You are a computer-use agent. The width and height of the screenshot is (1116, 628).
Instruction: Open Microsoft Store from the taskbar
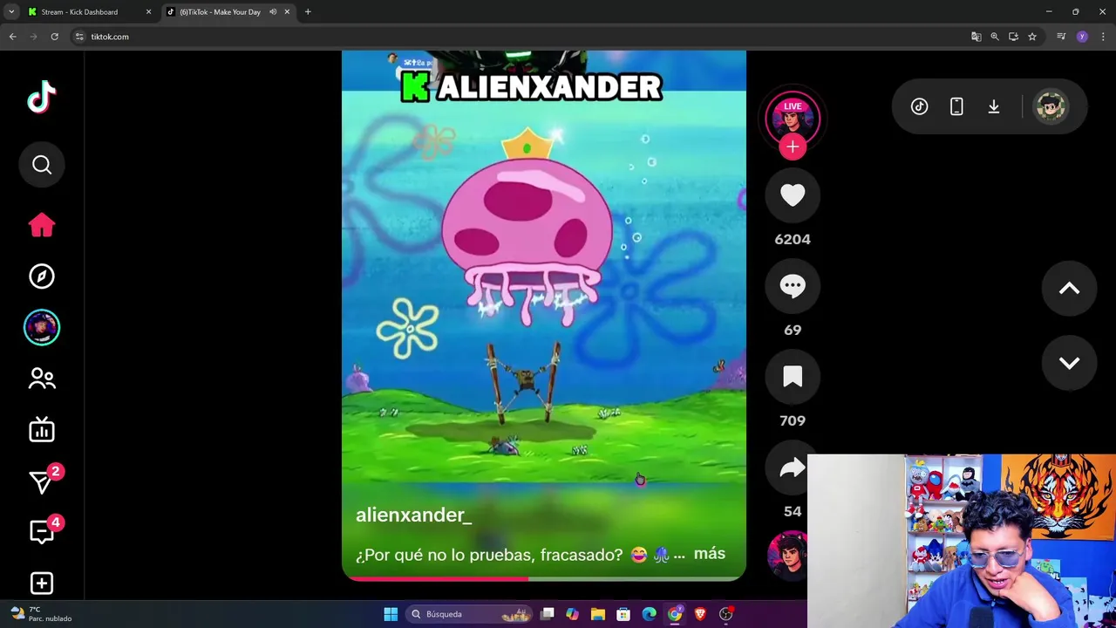tap(623, 614)
